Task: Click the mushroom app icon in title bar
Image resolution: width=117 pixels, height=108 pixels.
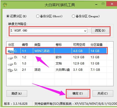Action: [x=5, y=5]
